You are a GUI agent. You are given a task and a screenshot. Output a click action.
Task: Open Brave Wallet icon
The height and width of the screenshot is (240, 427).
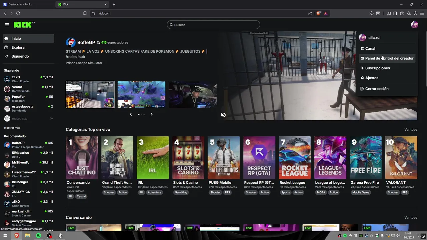pos(402,13)
